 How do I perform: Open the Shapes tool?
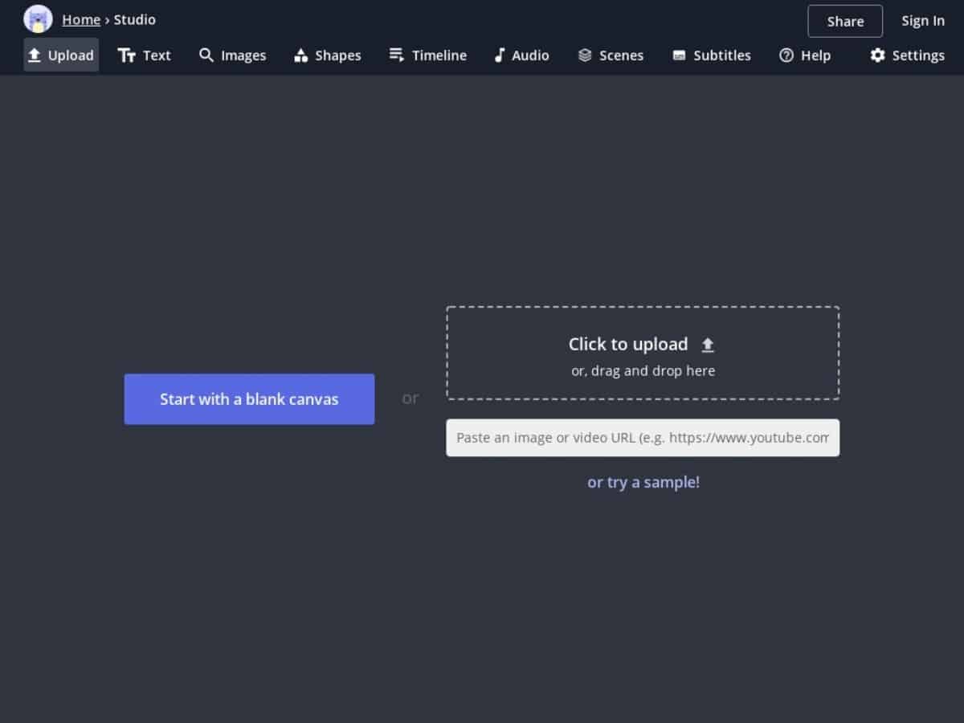click(328, 55)
